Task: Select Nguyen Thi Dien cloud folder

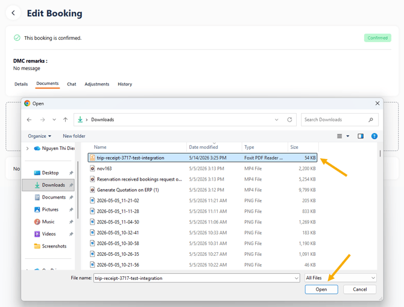Action: pos(54,148)
